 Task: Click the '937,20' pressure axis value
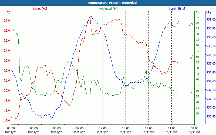click(x=211, y=99)
